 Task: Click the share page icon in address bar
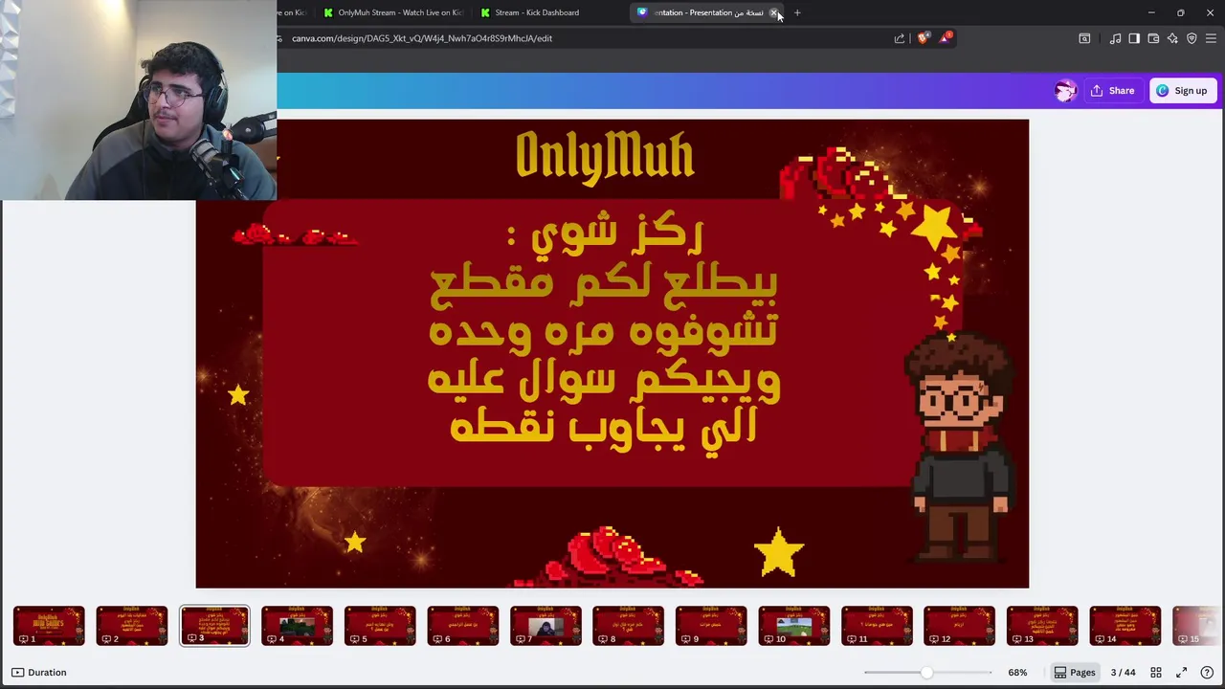[x=900, y=38]
